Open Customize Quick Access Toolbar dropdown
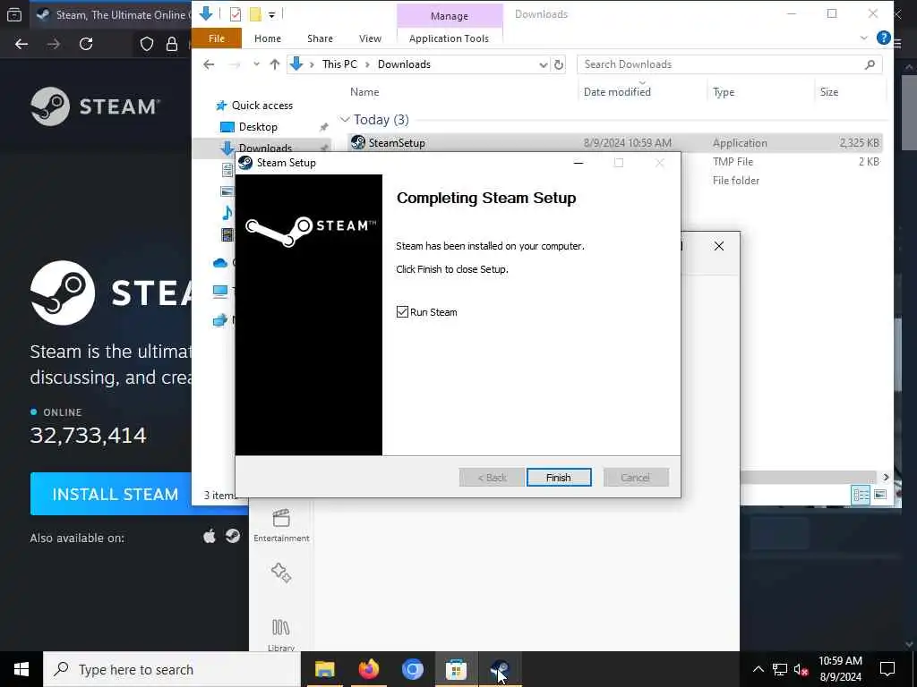 tap(271, 14)
